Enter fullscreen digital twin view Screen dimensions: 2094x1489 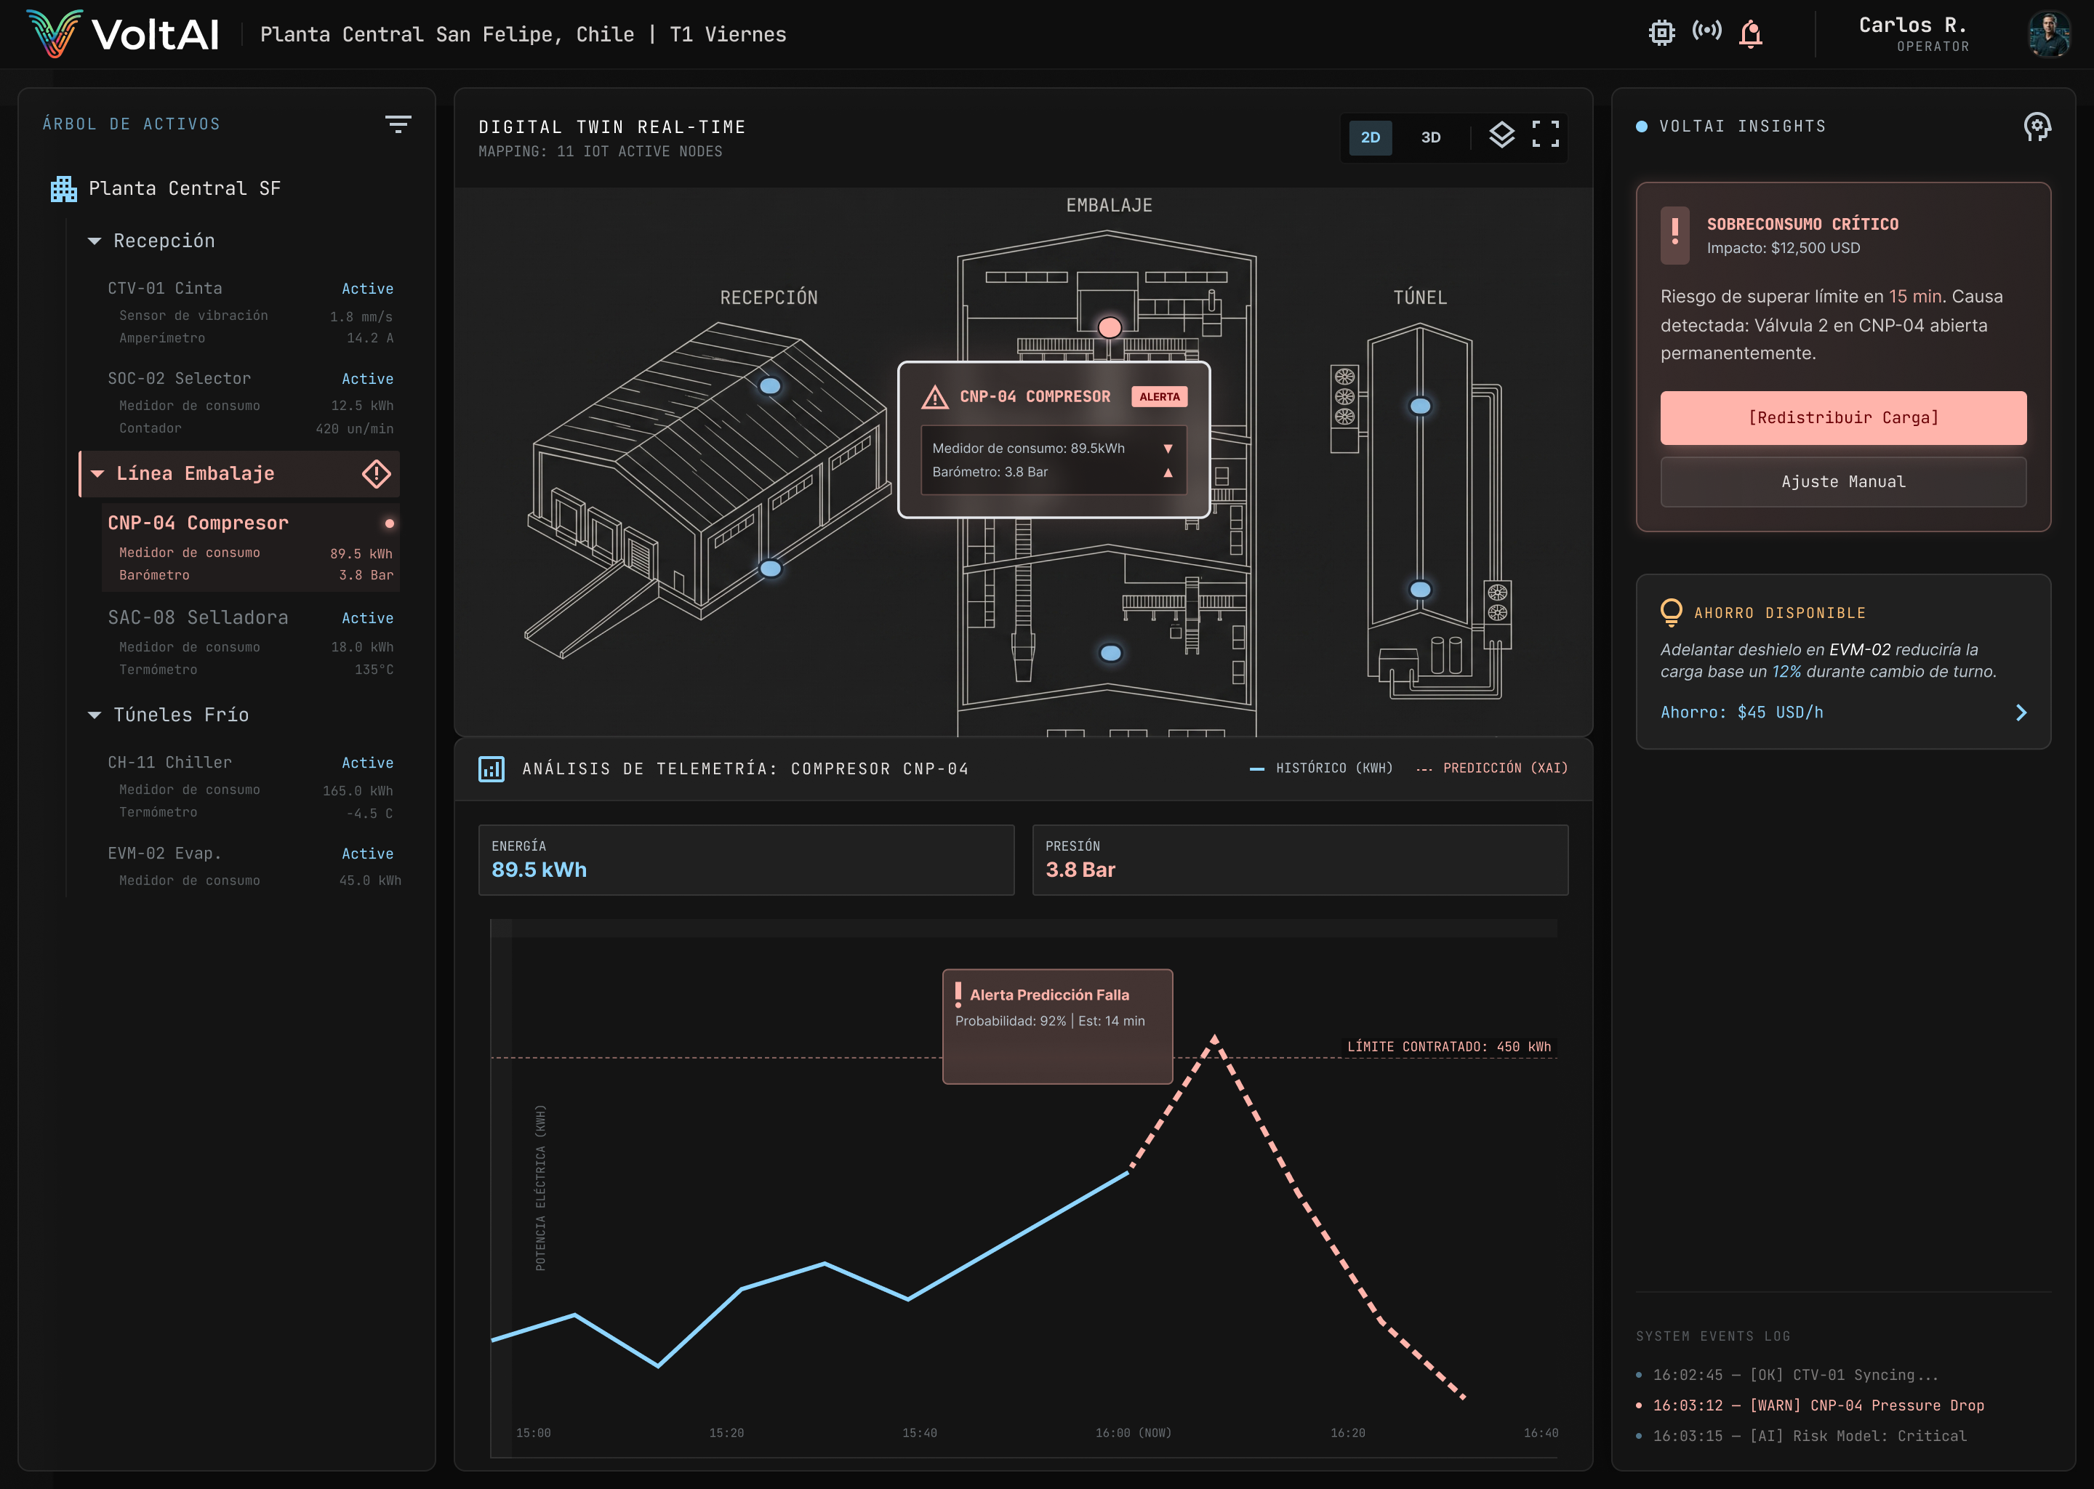point(1546,135)
